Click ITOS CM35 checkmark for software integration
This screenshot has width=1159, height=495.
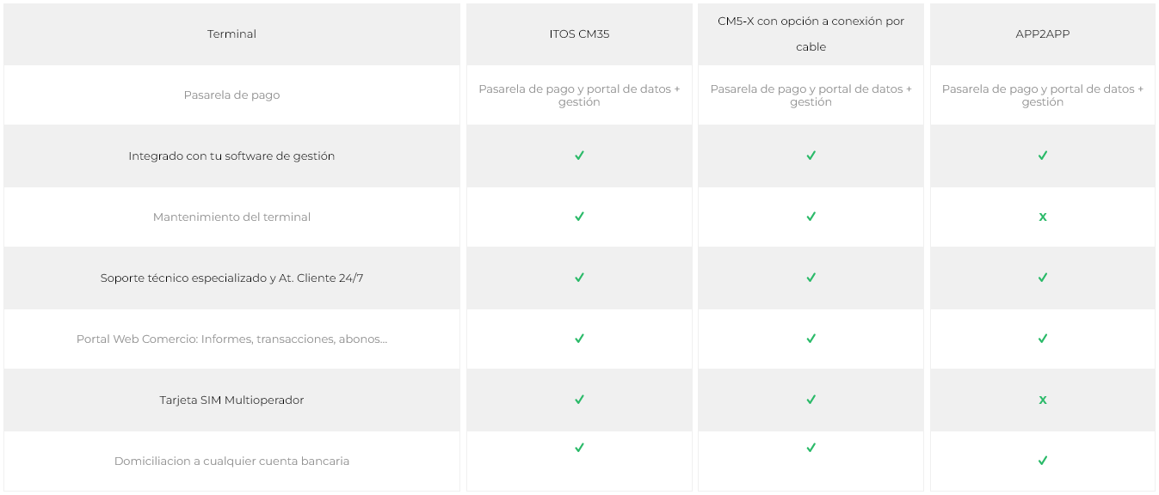pos(579,156)
